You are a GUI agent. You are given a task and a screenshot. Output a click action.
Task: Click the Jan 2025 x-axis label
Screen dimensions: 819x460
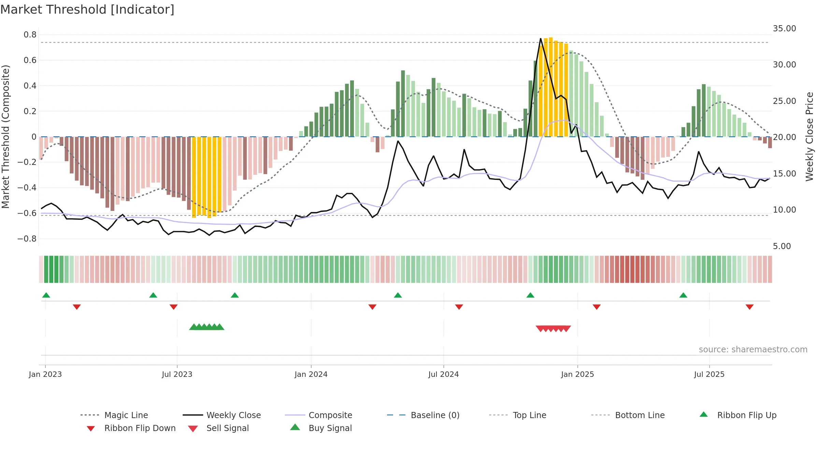[578, 374]
